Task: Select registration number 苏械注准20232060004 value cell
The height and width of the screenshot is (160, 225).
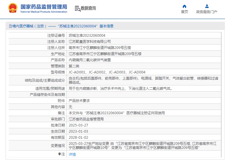Action: 87,35
